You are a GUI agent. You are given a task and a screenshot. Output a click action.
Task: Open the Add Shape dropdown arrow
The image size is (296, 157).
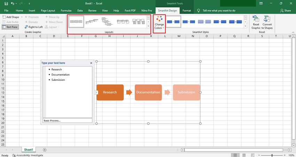pyautogui.click(x=22, y=17)
